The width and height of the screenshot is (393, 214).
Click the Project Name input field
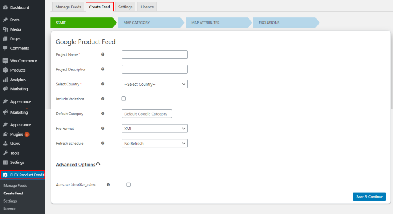coord(155,54)
